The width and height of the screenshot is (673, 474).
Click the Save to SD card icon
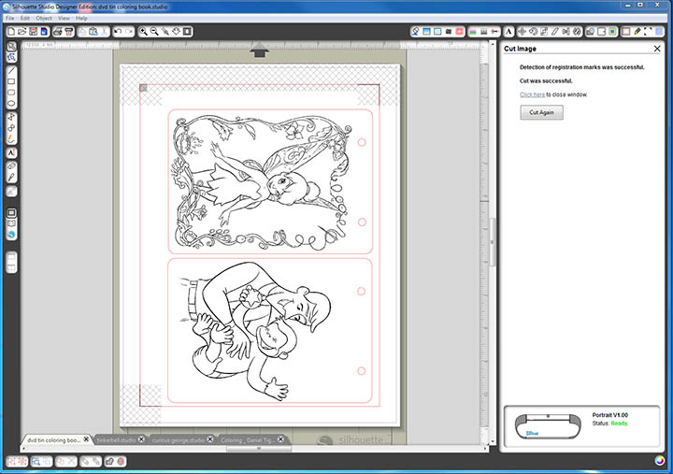click(x=44, y=32)
